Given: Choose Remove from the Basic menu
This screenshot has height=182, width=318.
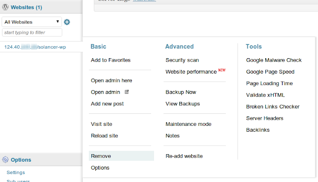Looking at the screenshot, I should (x=121, y=156).
